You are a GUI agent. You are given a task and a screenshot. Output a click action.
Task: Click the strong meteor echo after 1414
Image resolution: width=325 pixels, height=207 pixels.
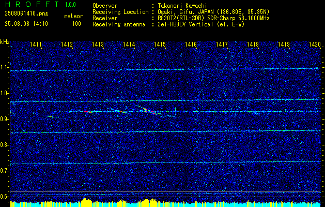point(149,111)
